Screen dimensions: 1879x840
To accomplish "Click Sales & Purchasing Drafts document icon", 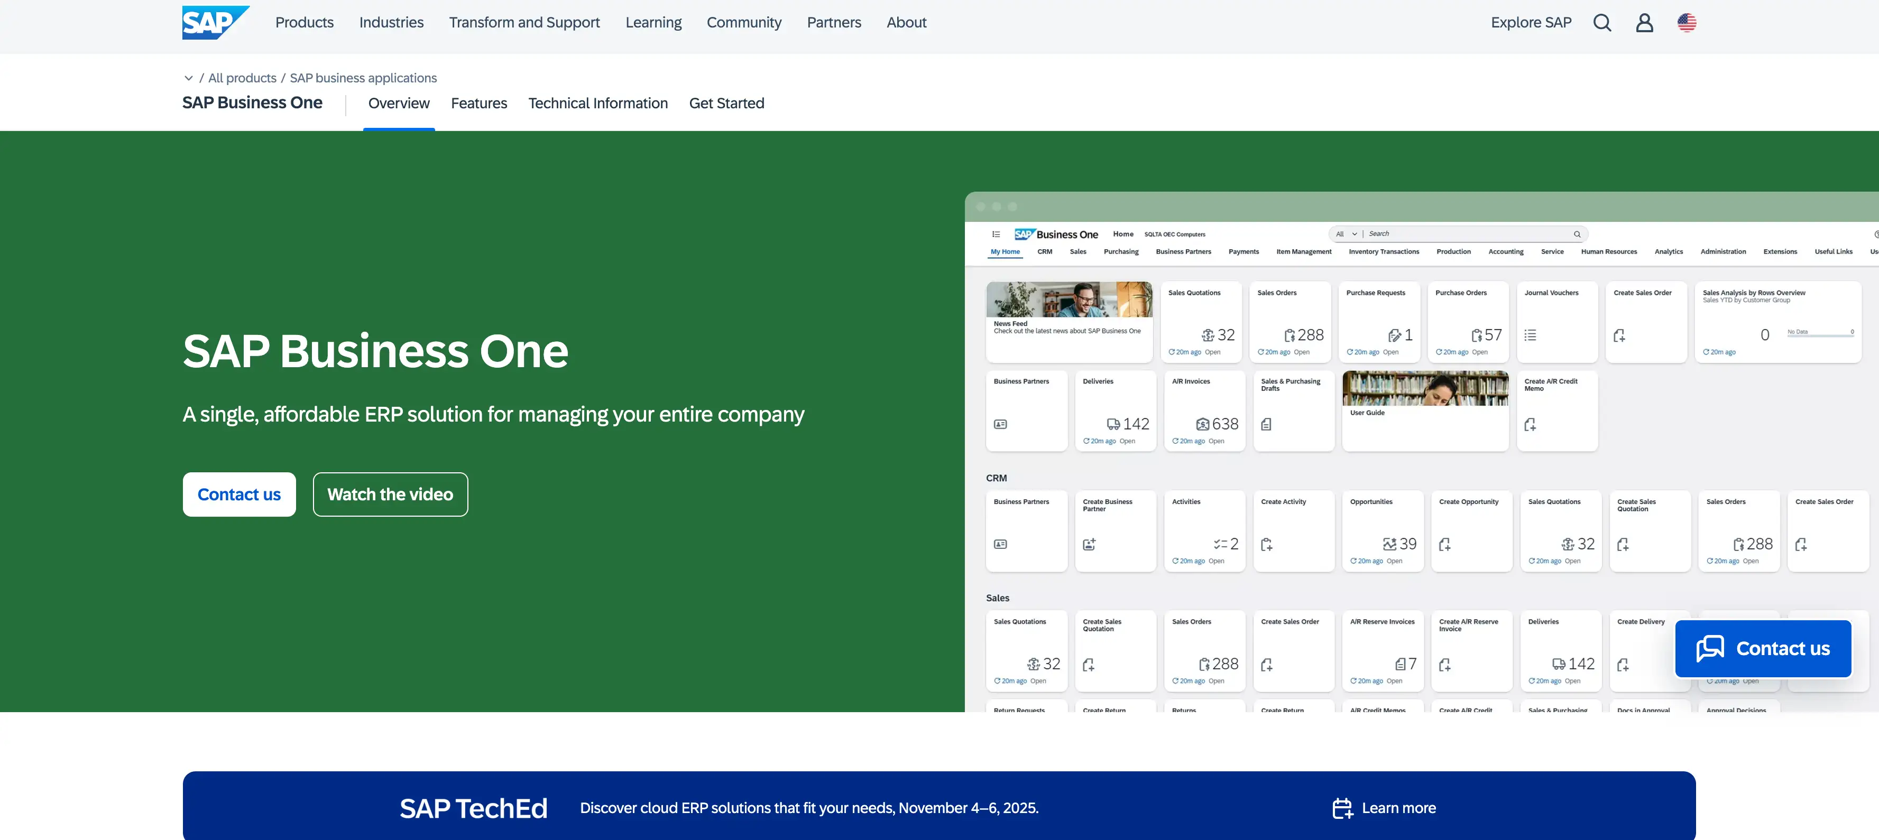I will pyautogui.click(x=1266, y=424).
